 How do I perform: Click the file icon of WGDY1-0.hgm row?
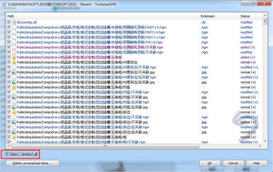click(x=14, y=27)
